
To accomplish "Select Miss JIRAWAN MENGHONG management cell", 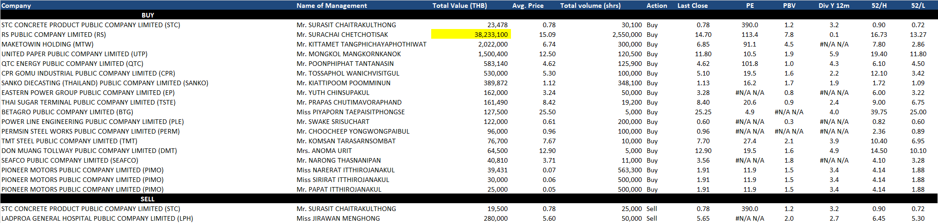I will coord(338,218).
